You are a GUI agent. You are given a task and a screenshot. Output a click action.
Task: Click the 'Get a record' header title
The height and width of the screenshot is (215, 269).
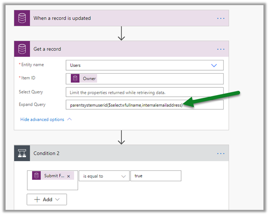(47, 49)
